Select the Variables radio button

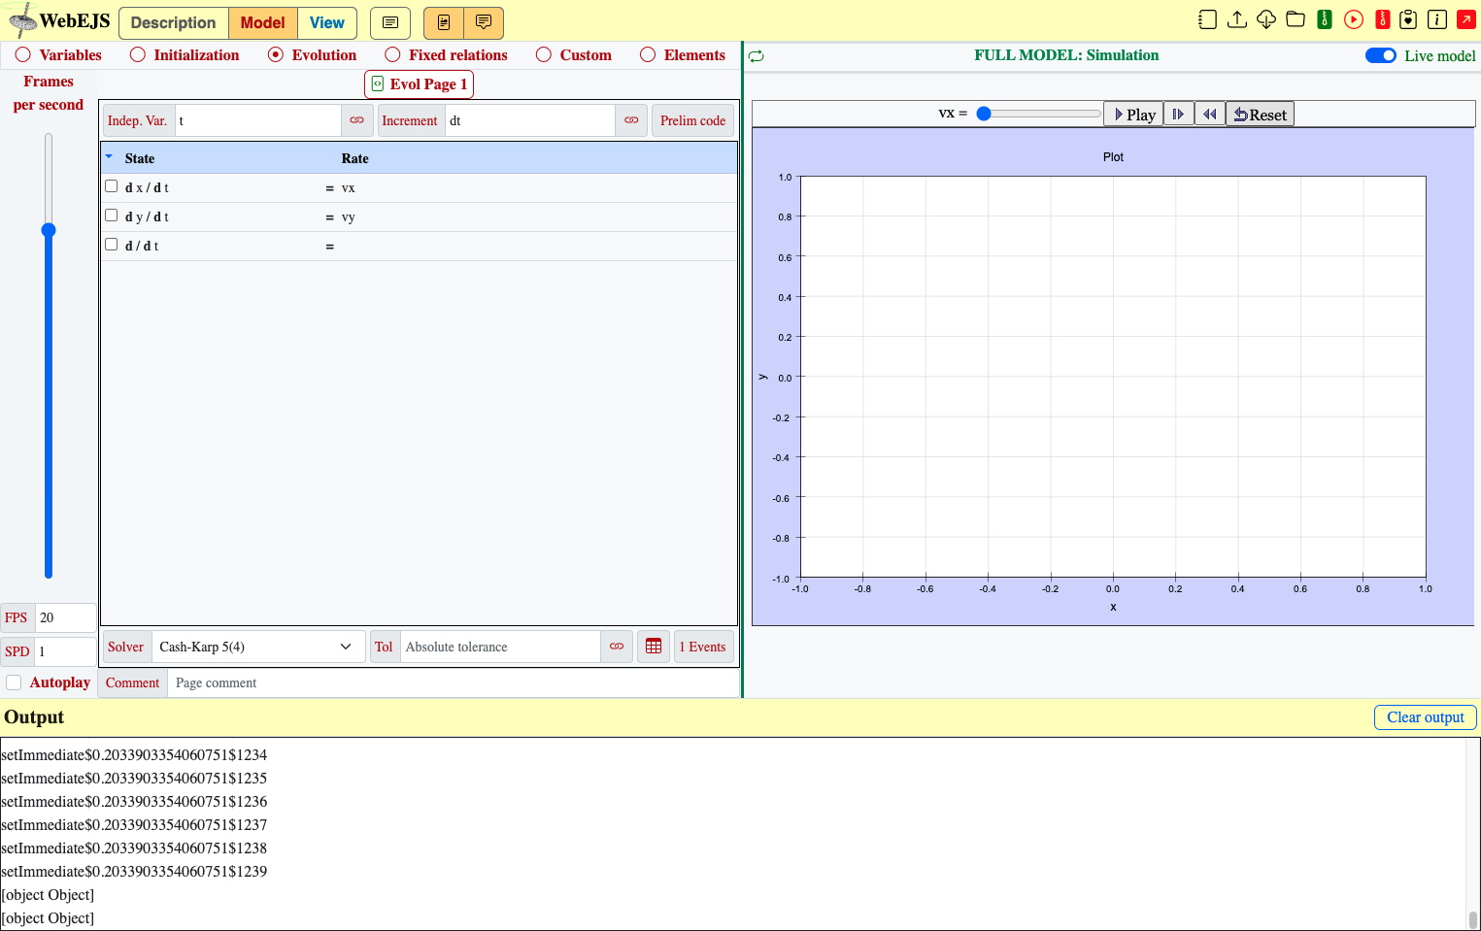(x=22, y=54)
